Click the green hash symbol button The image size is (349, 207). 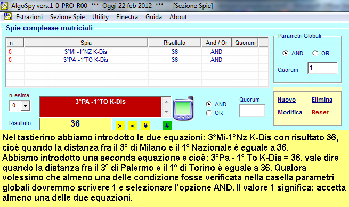coord(167,126)
